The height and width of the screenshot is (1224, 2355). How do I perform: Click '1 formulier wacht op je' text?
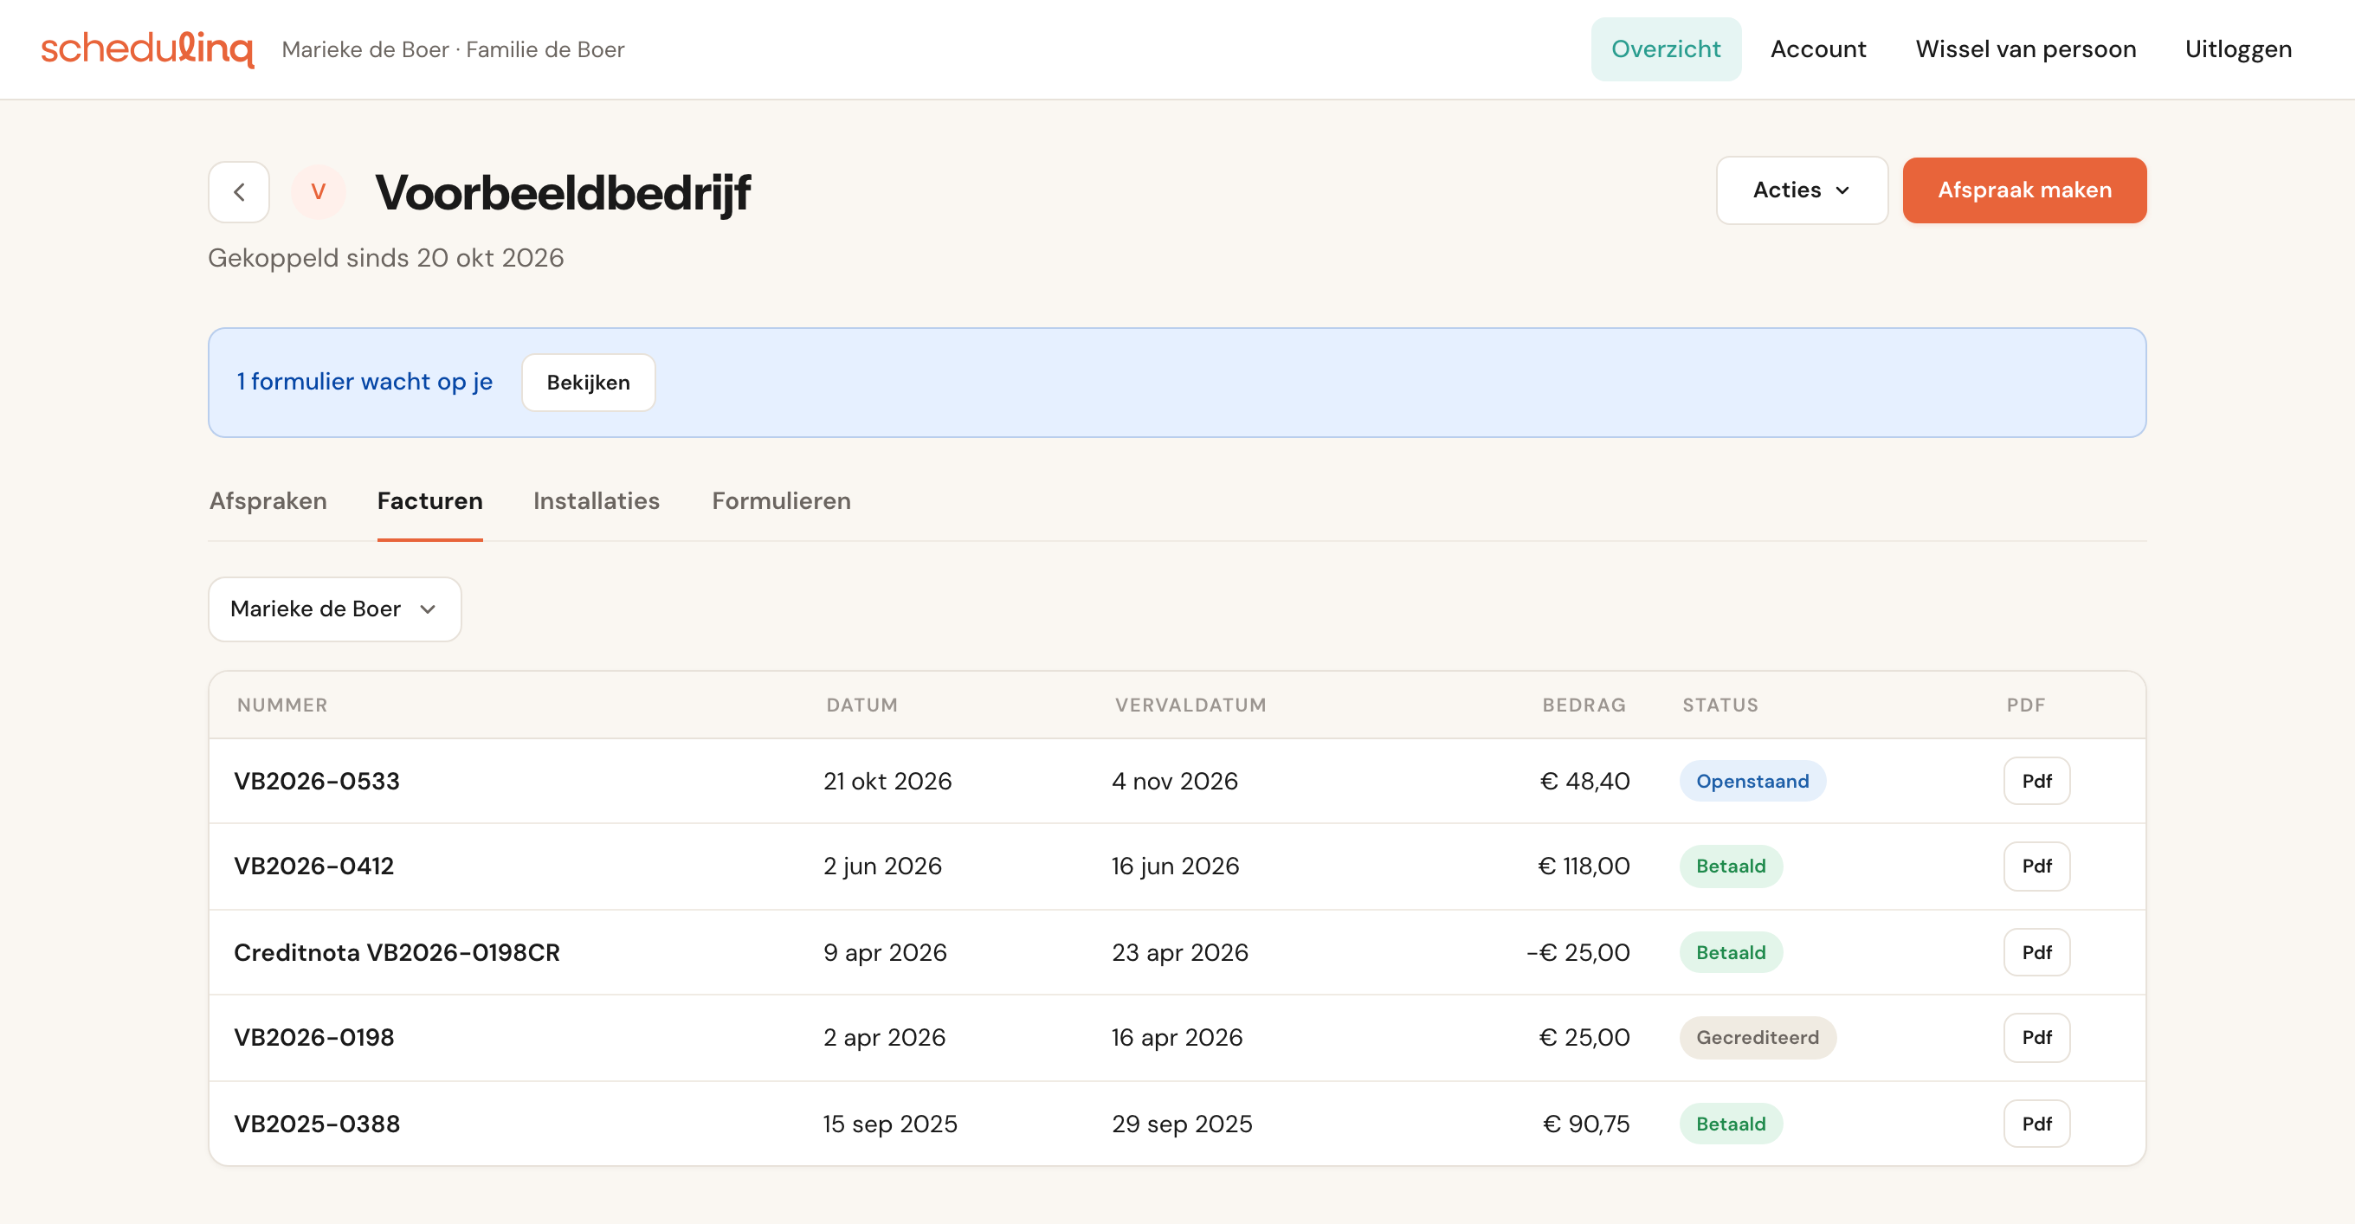click(365, 381)
